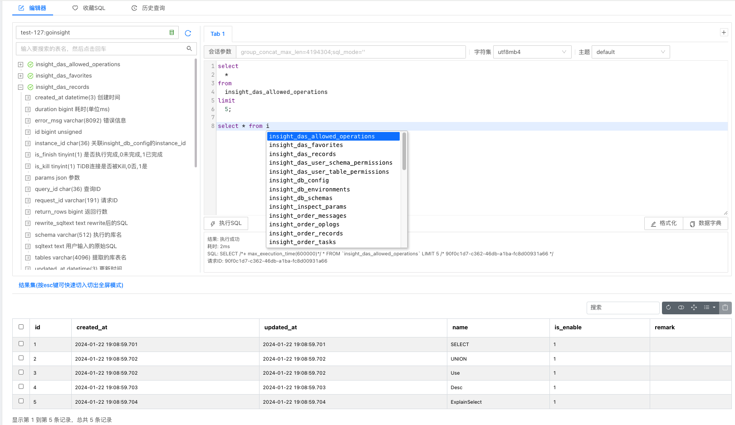Click column icon beside created_at datetime(3)
The height and width of the screenshot is (425, 735).
coord(28,98)
